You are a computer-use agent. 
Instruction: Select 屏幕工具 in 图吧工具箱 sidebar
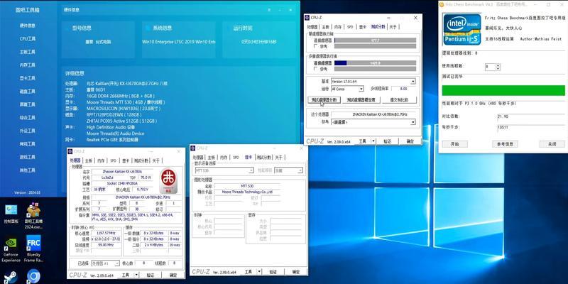tap(28, 104)
